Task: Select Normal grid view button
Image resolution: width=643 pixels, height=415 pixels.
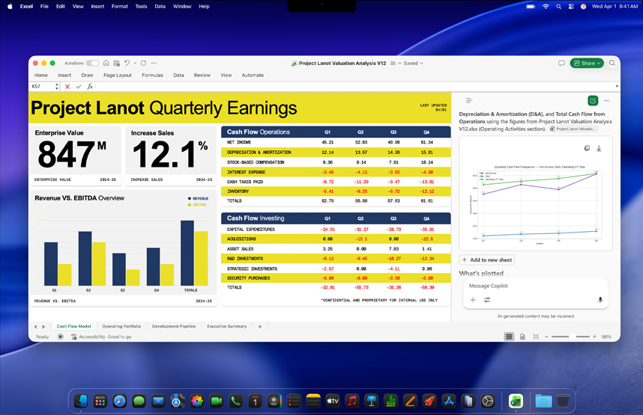Action: pyautogui.click(x=509, y=337)
